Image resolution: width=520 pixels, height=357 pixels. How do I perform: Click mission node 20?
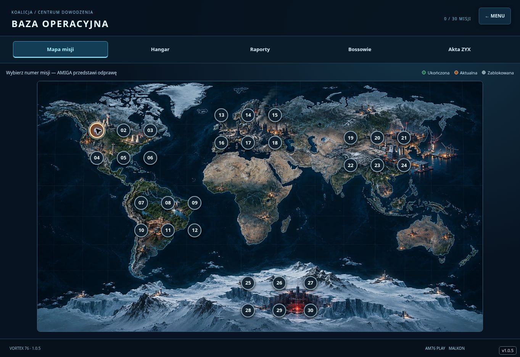(377, 138)
